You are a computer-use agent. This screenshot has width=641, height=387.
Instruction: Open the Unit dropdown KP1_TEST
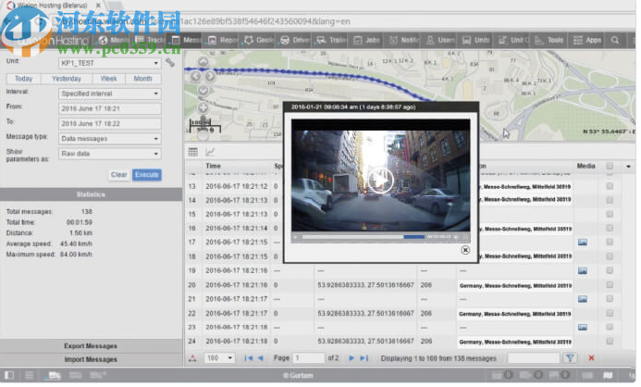110,63
